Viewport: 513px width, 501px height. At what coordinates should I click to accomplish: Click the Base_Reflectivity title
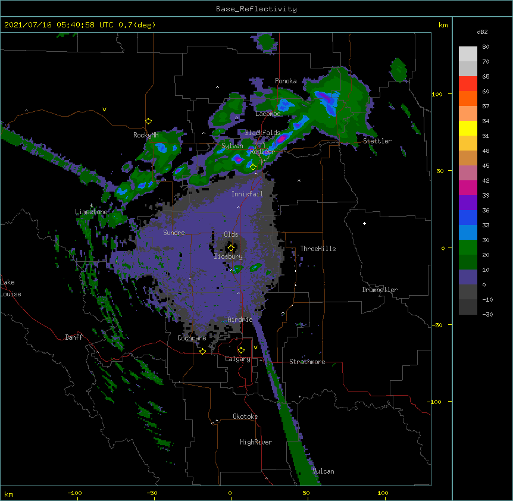click(x=256, y=9)
